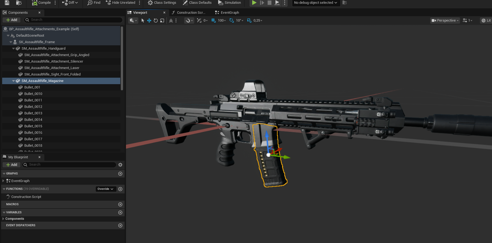
Task: Click the Compile blueprint icon
Action: point(35,3)
